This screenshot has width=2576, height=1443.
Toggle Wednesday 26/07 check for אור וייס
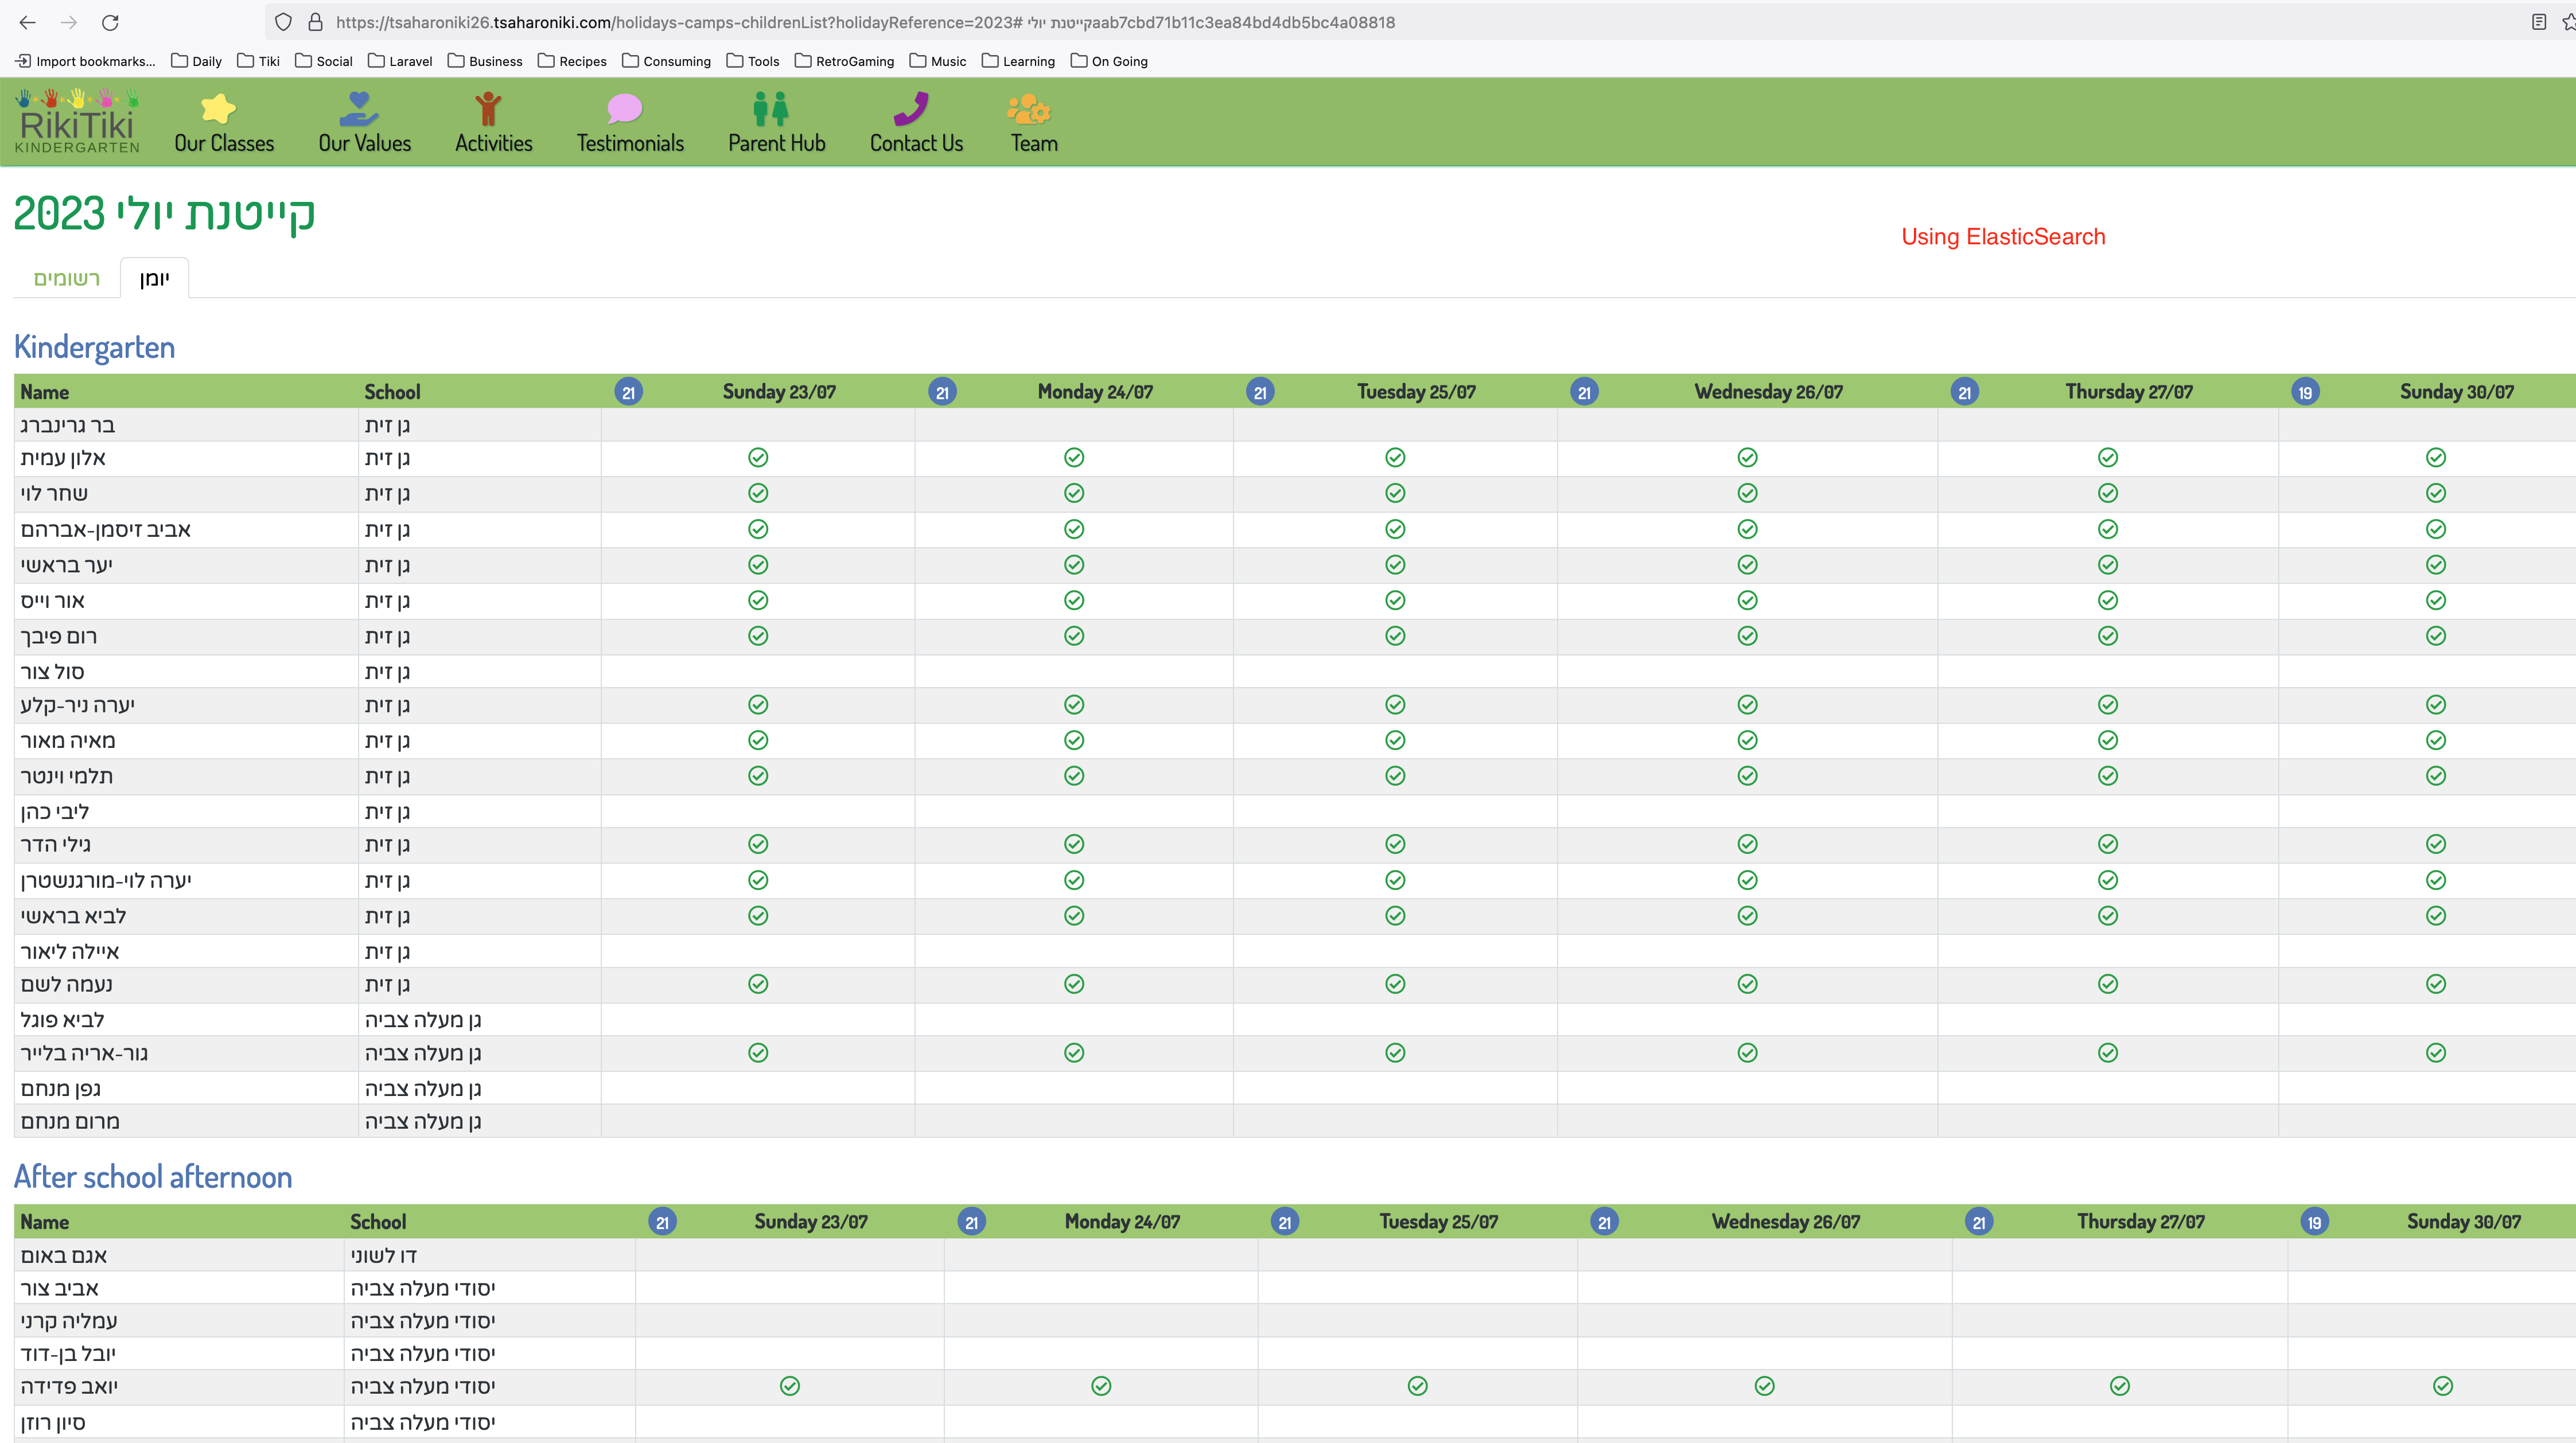tap(1747, 600)
